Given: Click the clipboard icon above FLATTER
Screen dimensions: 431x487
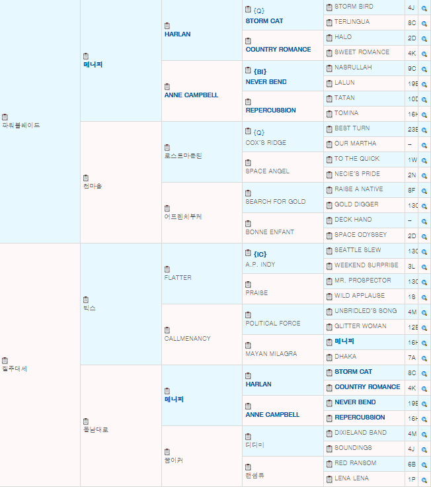Looking at the screenshot, I should (x=167, y=269).
